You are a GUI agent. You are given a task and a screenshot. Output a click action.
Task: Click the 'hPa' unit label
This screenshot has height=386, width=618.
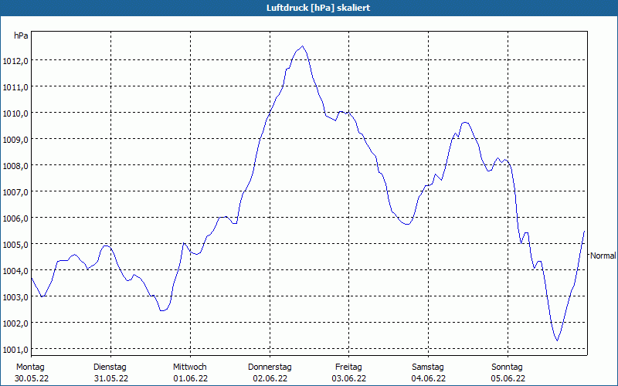tap(21, 36)
